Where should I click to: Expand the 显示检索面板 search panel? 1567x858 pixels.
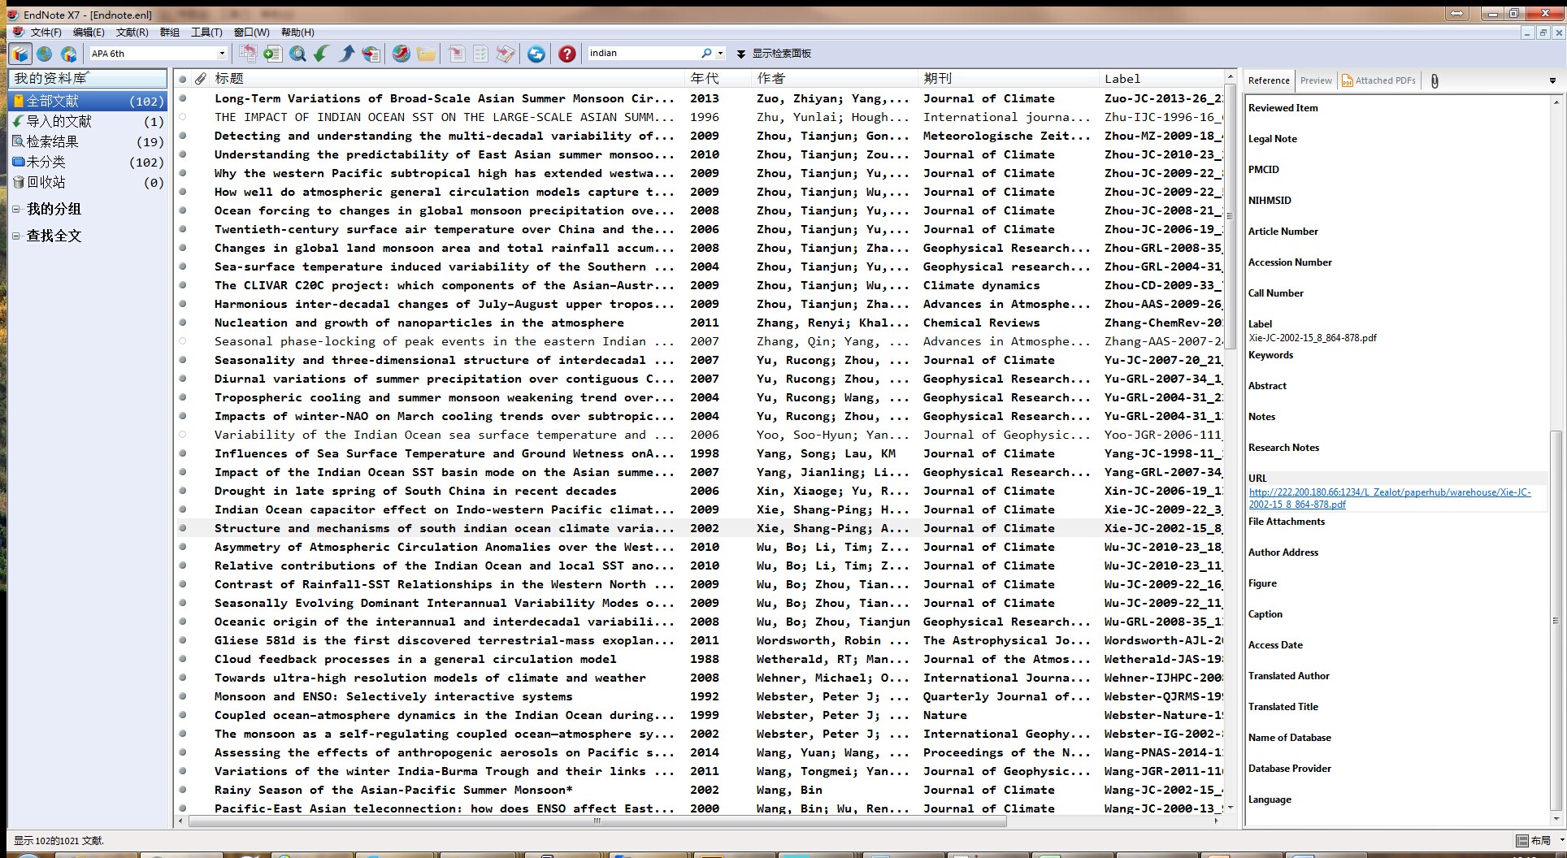point(775,54)
